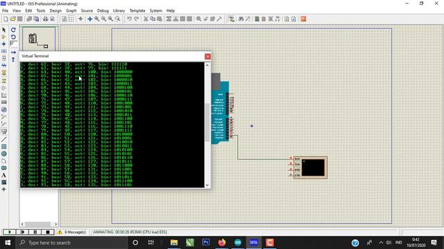
Task: Toggle the wire auto-router
Action: pyautogui.click(x=232, y=19)
